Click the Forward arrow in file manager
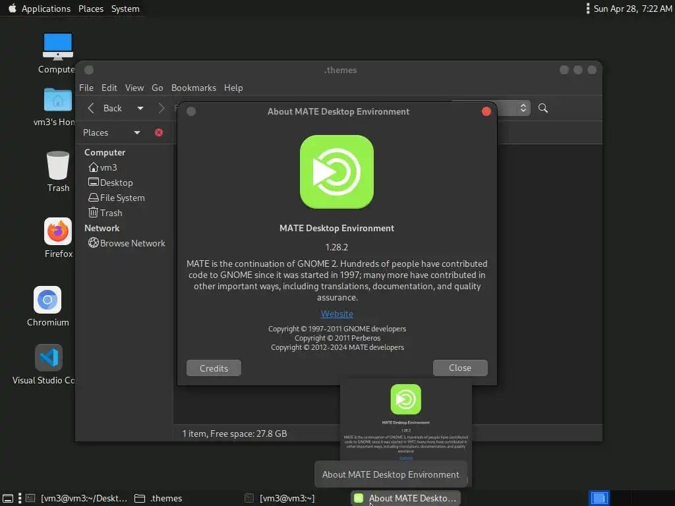675x506 pixels. pyautogui.click(x=161, y=109)
